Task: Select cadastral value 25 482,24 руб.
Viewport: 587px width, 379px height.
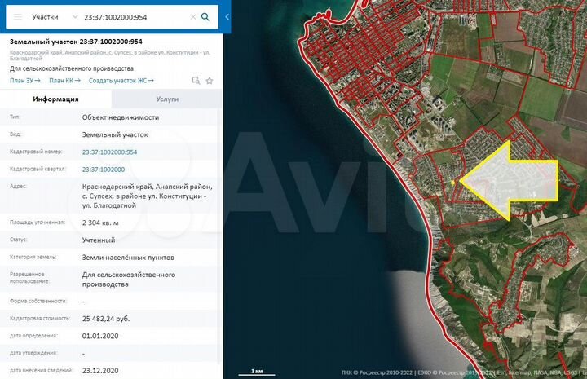Action: coord(106,319)
